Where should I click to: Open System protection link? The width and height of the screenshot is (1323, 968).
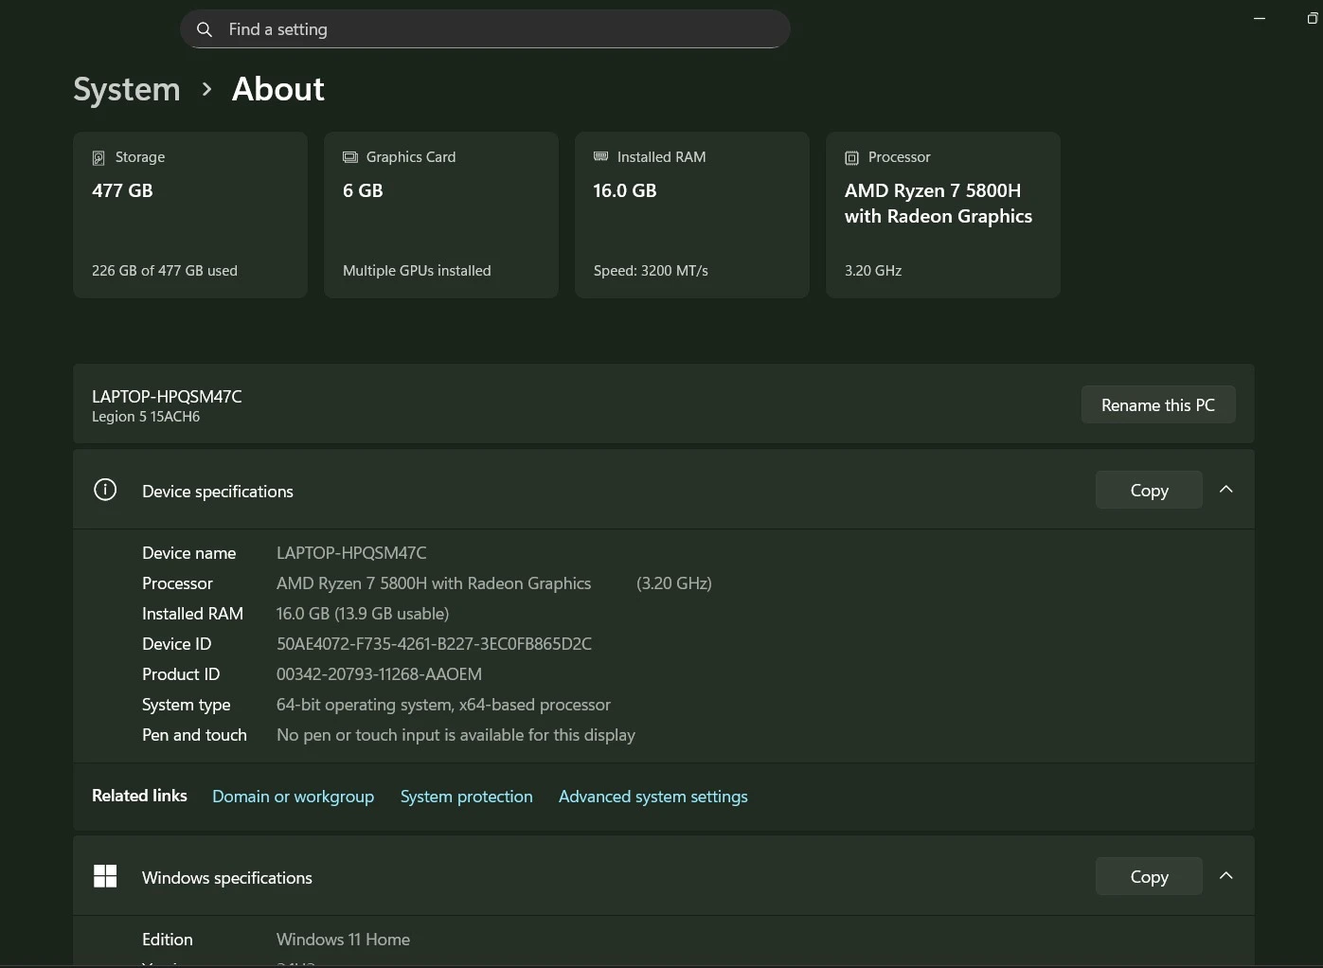point(466,797)
